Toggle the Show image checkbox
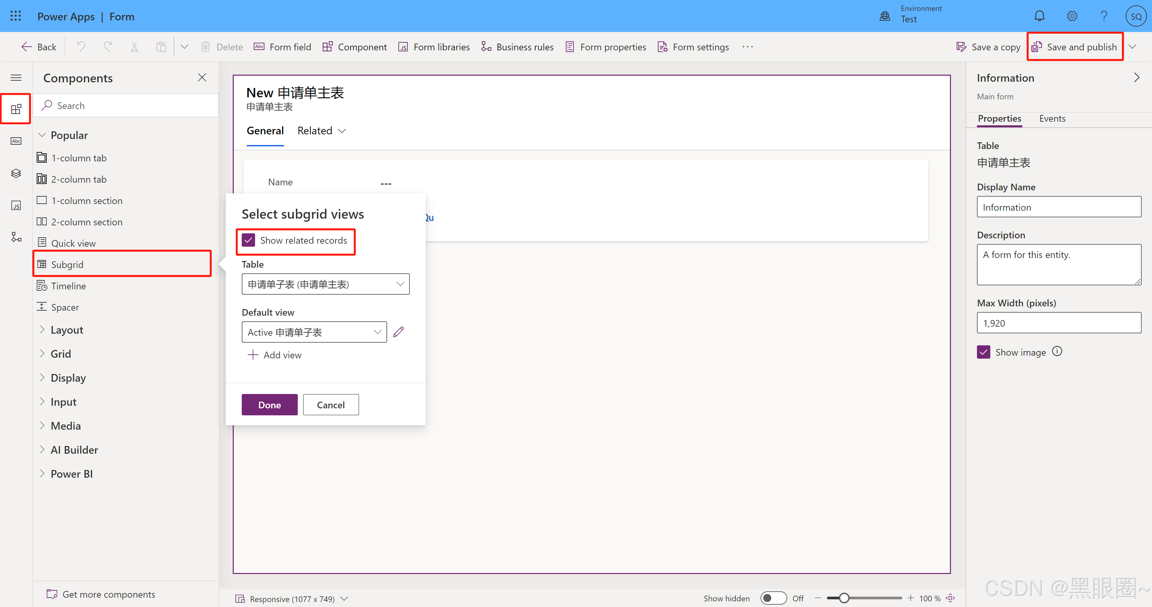 (x=983, y=352)
